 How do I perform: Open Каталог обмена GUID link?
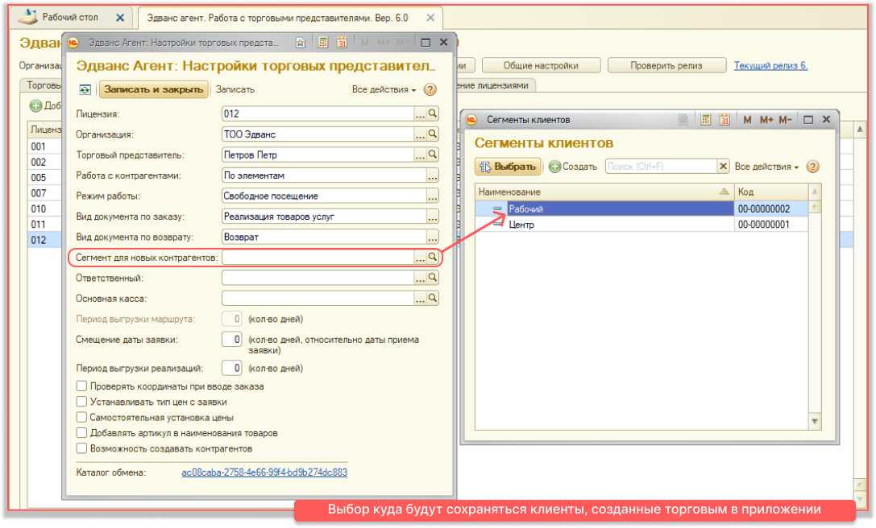(264, 472)
